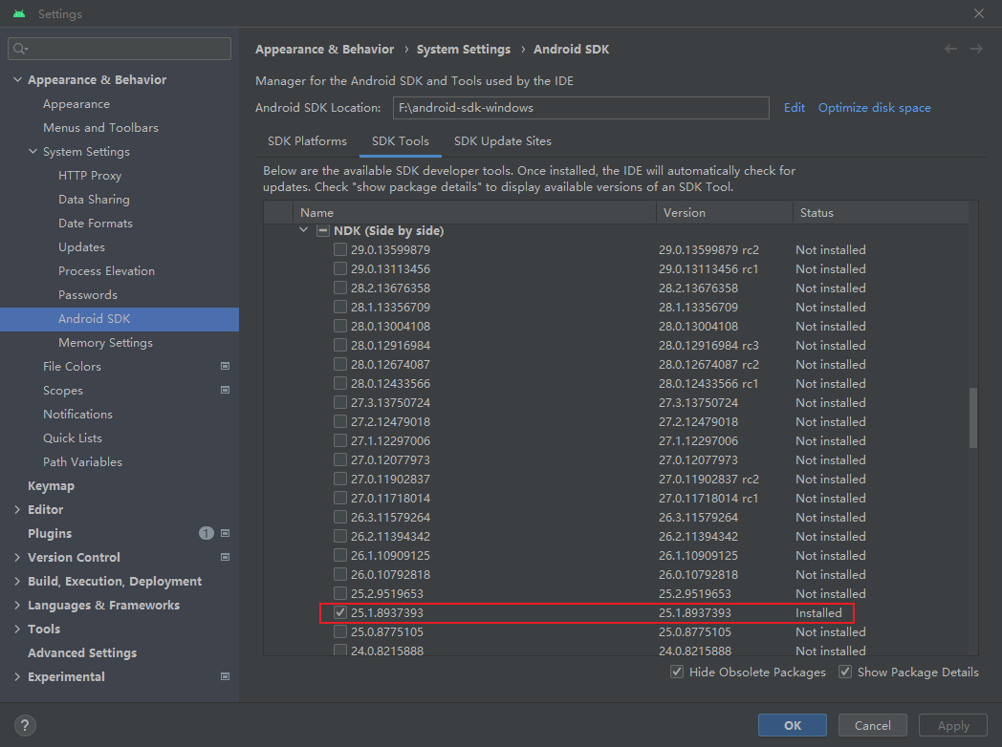This screenshot has width=1002, height=747.
Task: Click project-level icon next to Scopes
Action: [x=225, y=390]
